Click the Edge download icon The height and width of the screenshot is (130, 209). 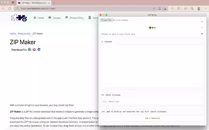point(39,49)
